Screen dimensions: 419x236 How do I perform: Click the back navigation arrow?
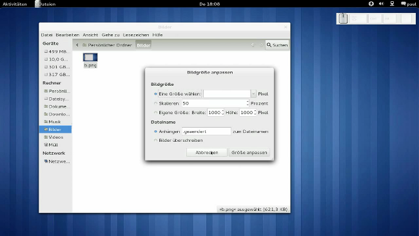coord(253,45)
